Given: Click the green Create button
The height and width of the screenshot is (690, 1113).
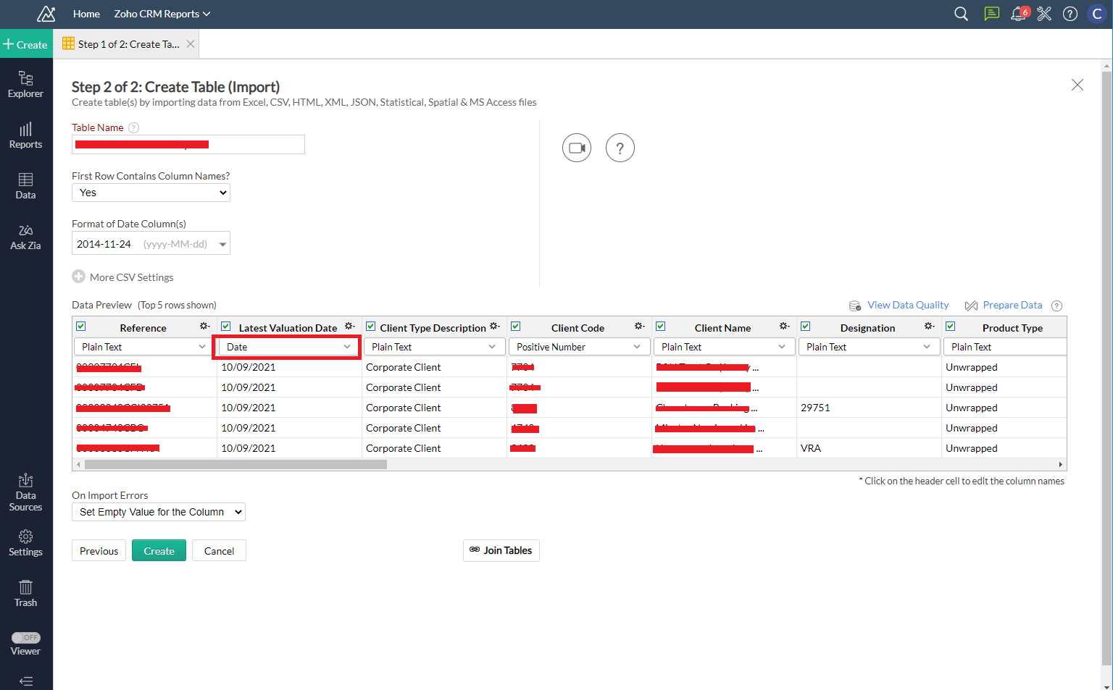Looking at the screenshot, I should pos(159,551).
